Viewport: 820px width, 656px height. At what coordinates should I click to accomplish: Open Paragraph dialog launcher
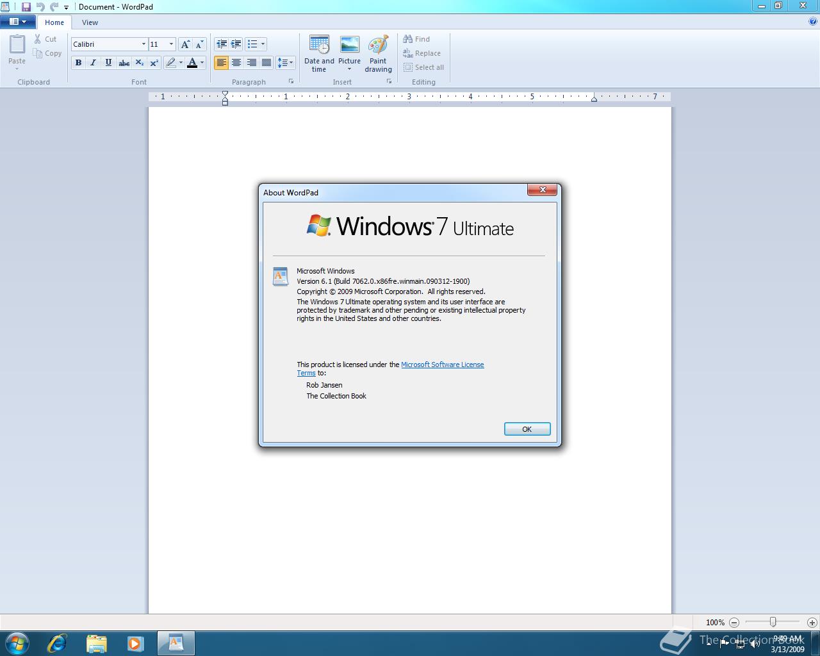point(291,81)
